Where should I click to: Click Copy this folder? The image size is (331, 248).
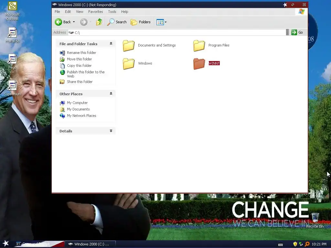point(79,66)
